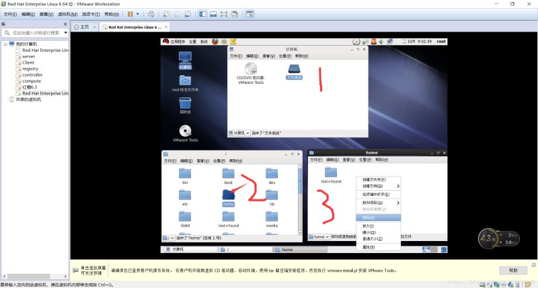538x288 pixels.
Task: Launch Firefox from the guest top panel
Action: pos(215,42)
